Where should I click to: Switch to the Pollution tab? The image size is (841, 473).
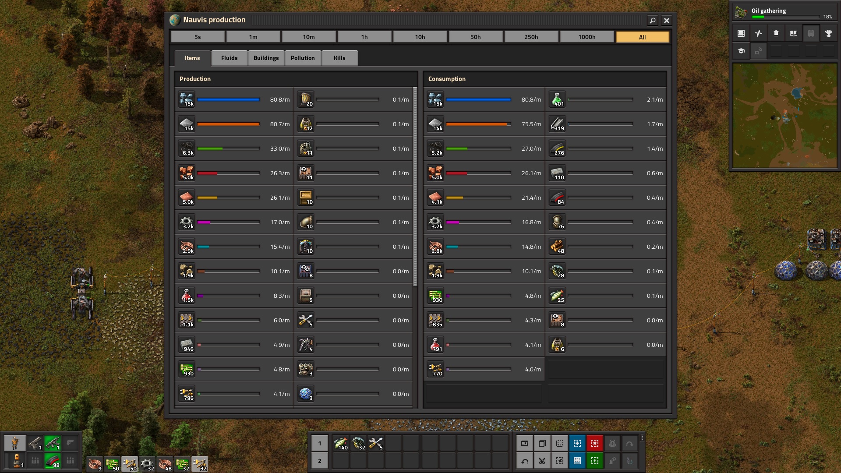tap(303, 58)
